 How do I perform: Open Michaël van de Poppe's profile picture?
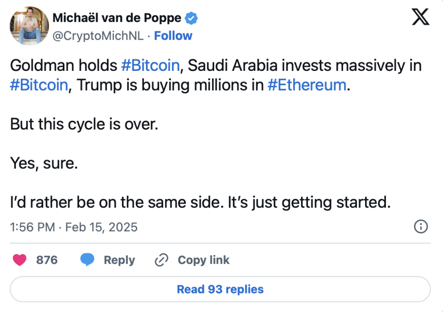coord(27,25)
